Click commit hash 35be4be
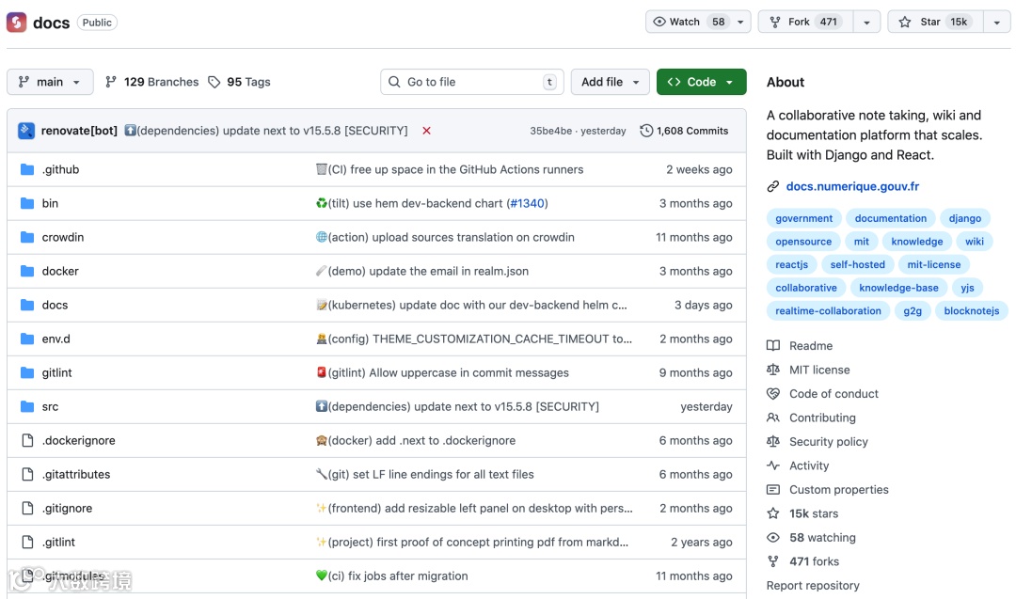This screenshot has height=599, width=1016. pyautogui.click(x=550, y=131)
